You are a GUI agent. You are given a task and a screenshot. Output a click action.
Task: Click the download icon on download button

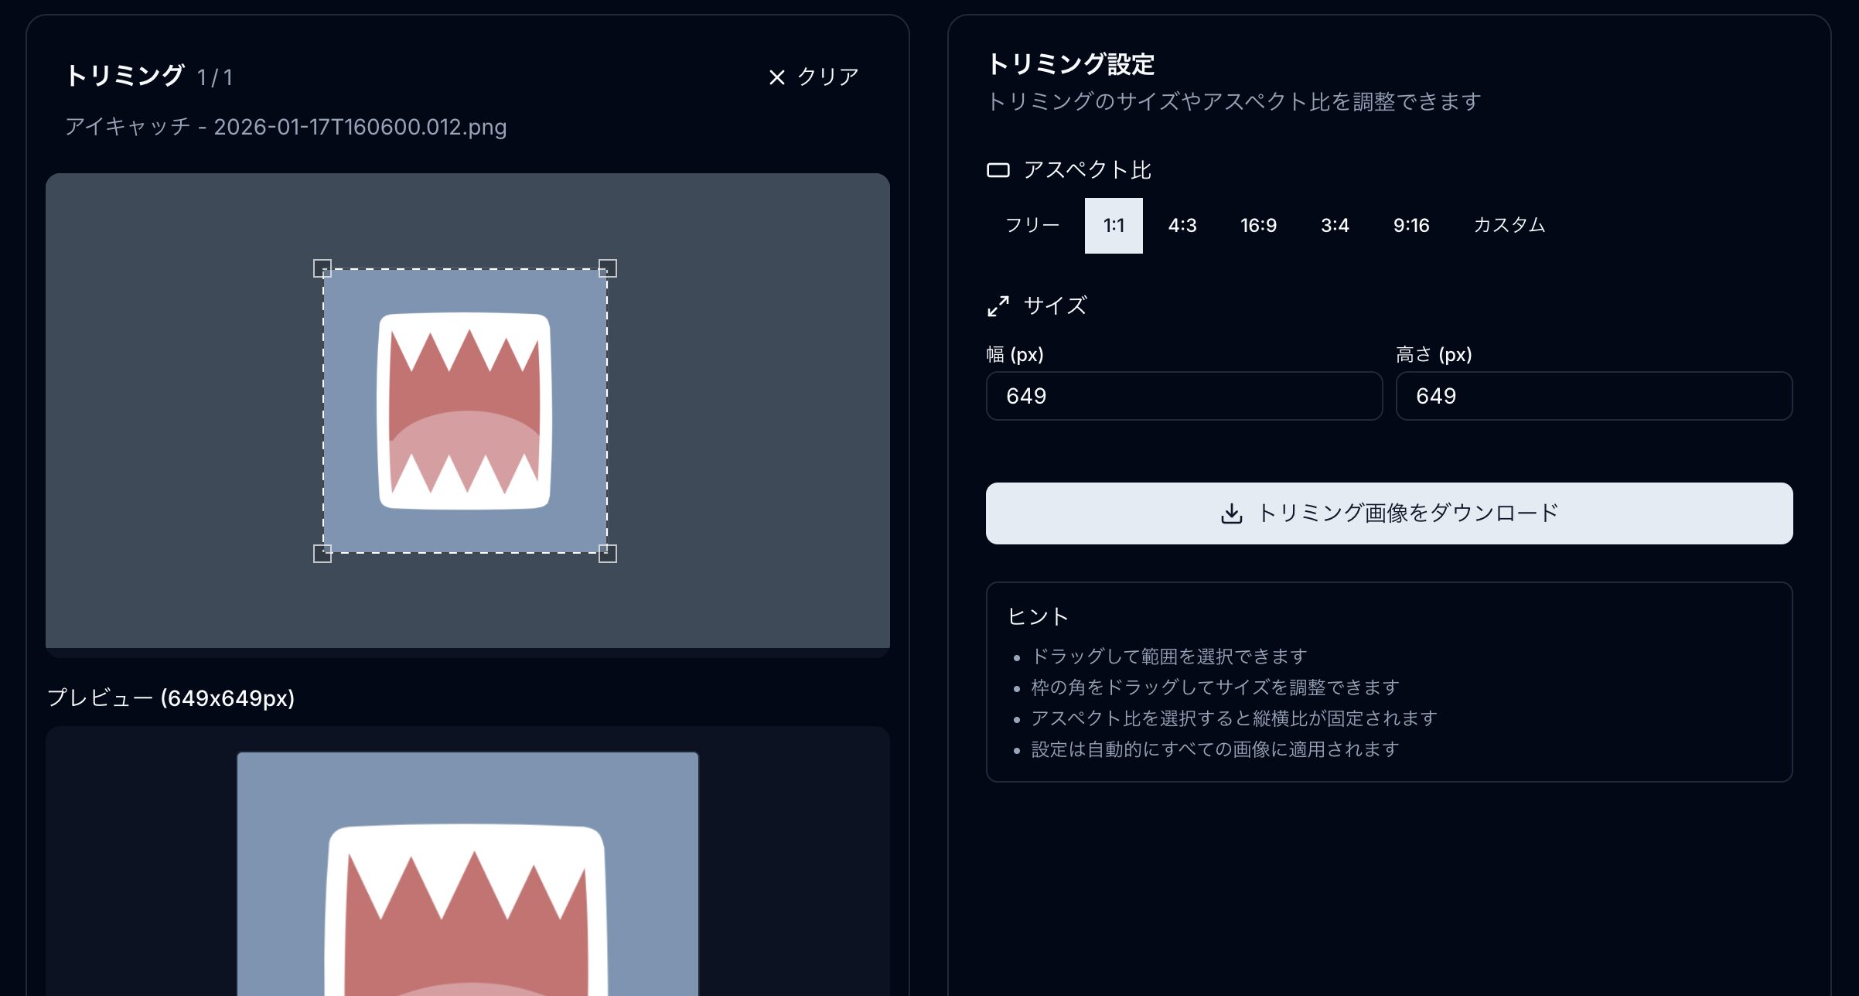tap(1231, 513)
